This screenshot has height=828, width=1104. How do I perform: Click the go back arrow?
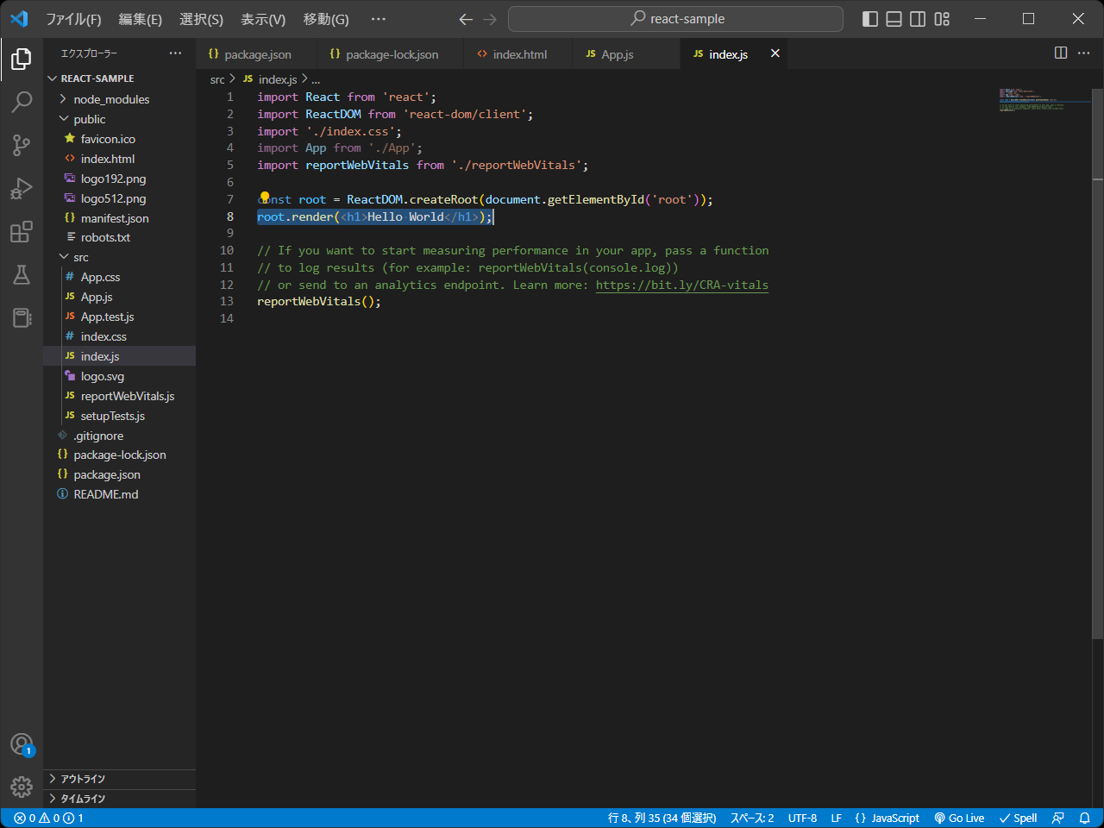(x=466, y=19)
